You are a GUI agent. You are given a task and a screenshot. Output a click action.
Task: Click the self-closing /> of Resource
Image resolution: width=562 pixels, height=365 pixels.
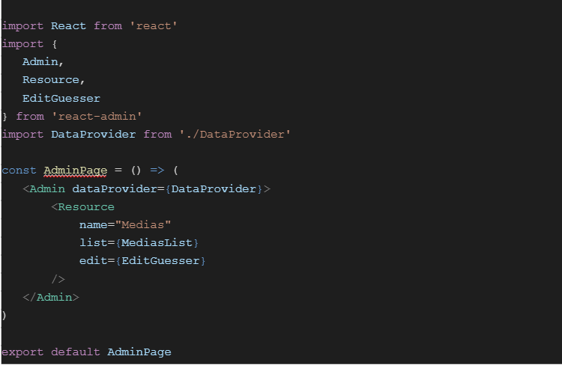[58, 279]
